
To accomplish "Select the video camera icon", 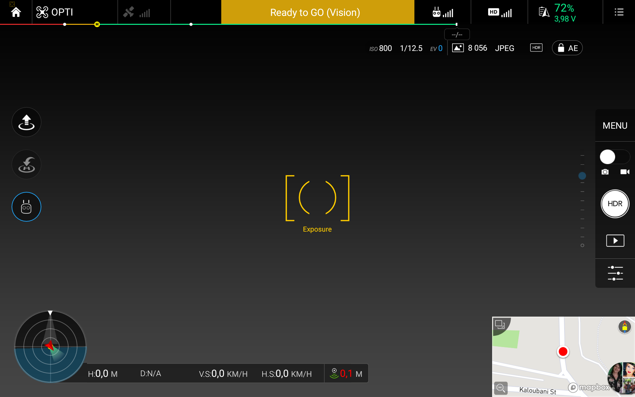I will coord(625,172).
